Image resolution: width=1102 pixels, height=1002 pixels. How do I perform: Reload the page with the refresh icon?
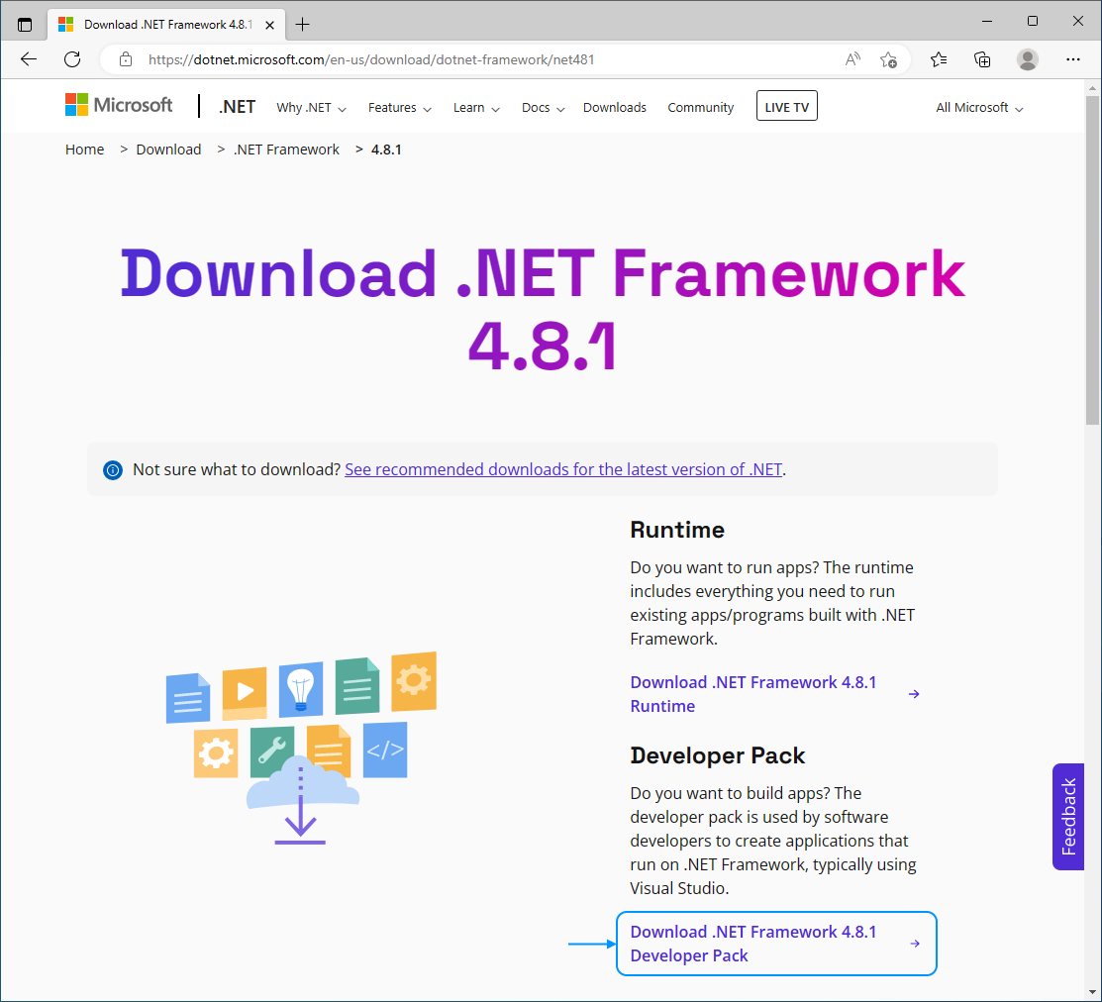coord(72,59)
